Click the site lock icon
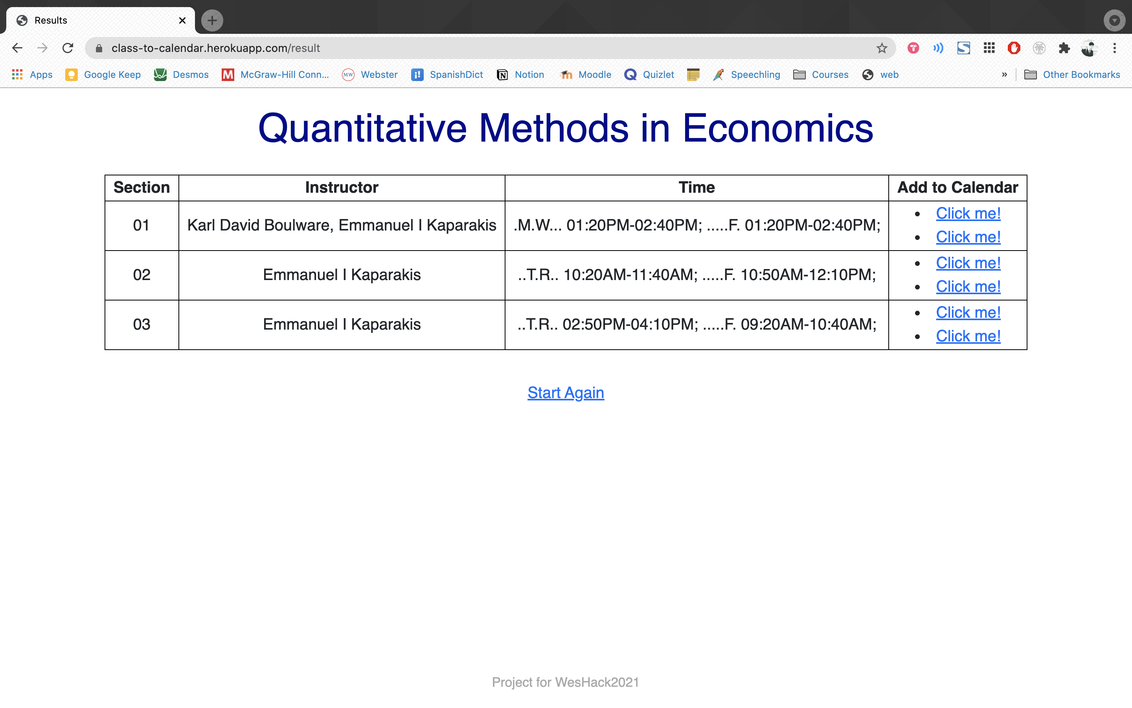 pyautogui.click(x=99, y=48)
